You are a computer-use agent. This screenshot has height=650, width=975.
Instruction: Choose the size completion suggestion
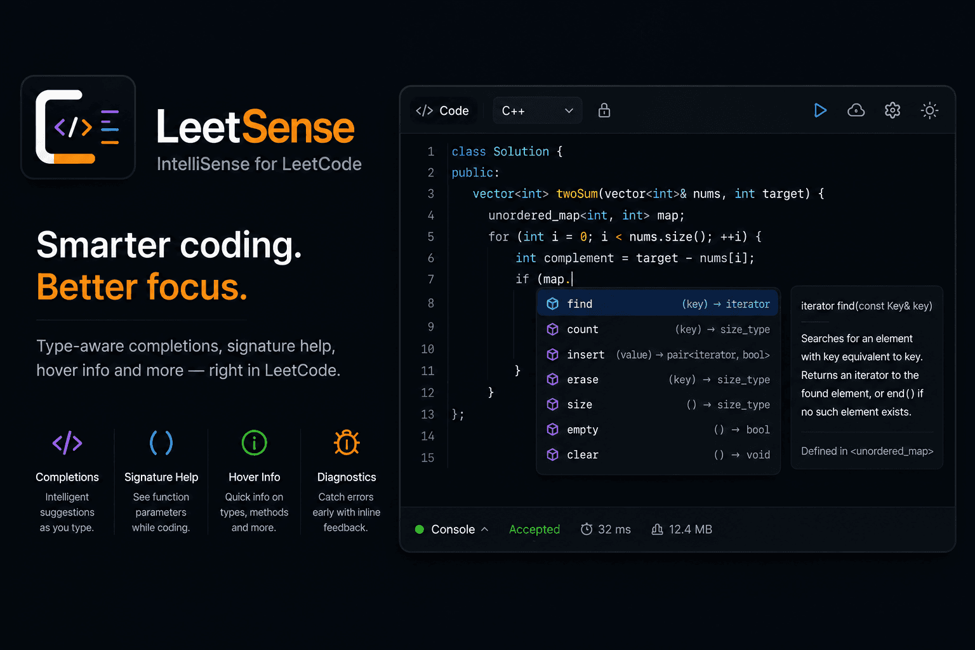658,404
